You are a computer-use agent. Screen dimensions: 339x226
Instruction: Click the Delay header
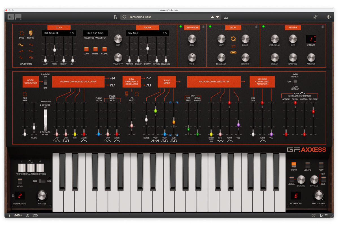coord(233,27)
